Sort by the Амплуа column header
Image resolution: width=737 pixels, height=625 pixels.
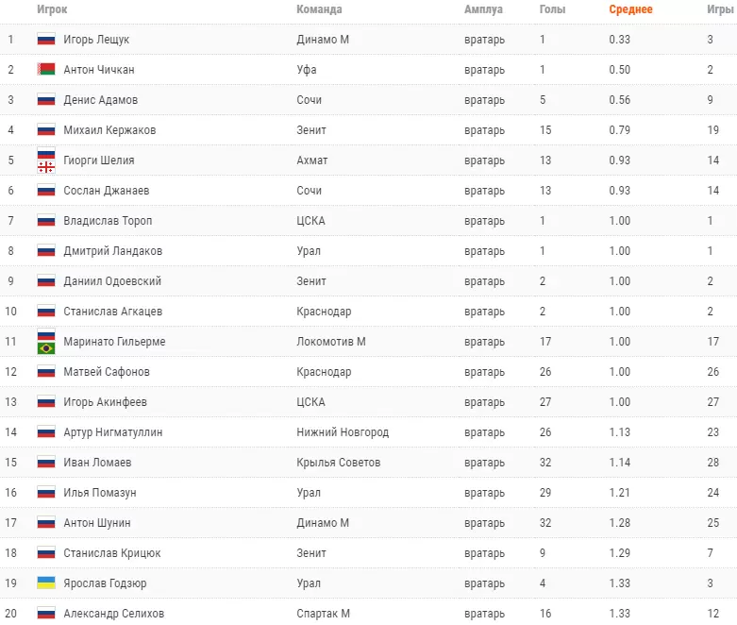pos(483,9)
